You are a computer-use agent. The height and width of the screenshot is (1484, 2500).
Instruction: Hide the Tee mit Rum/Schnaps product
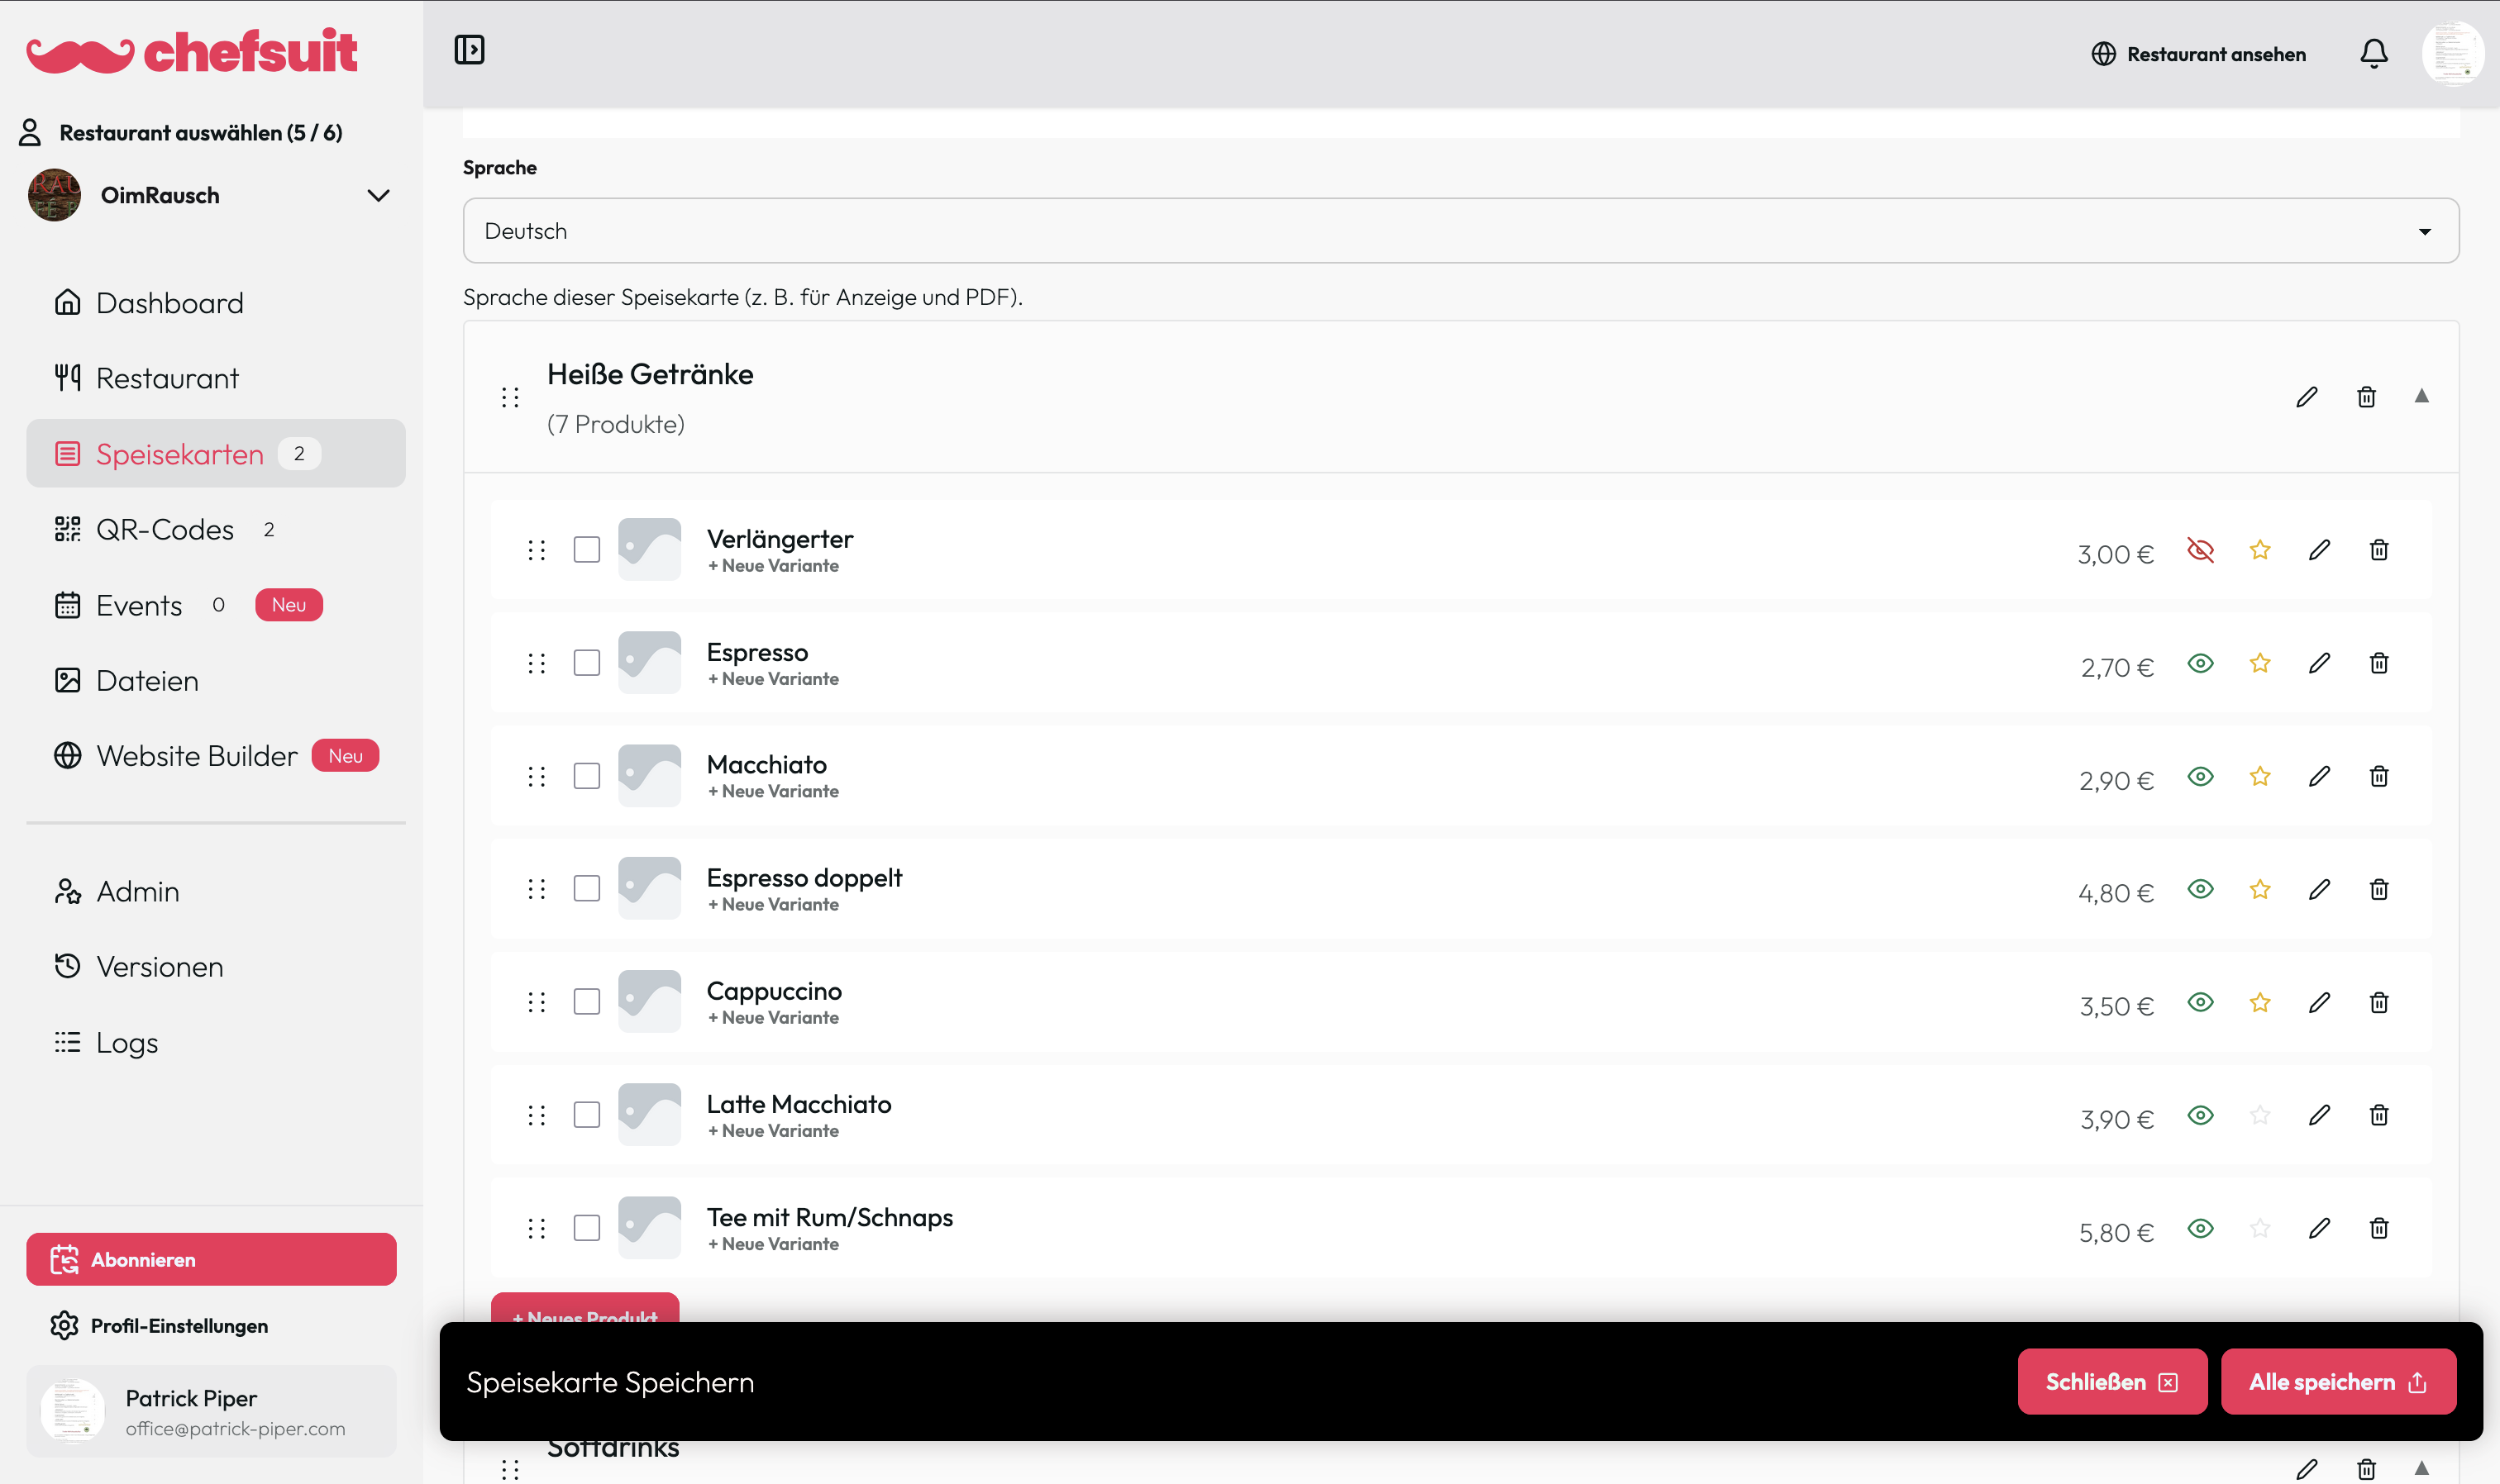pyautogui.click(x=2200, y=1228)
